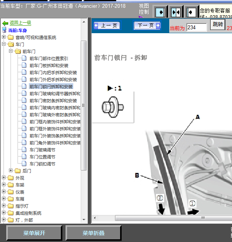Click the content pane horizontal scrollbar thumb
The height and width of the screenshot is (242, 232).
tap(174, 218)
